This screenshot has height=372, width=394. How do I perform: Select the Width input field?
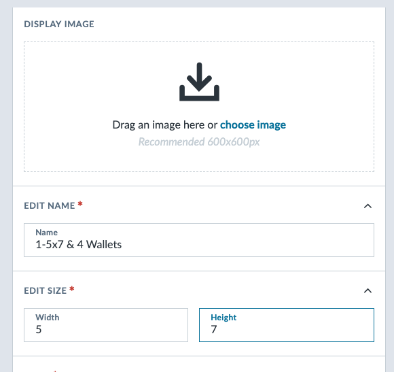tap(106, 325)
